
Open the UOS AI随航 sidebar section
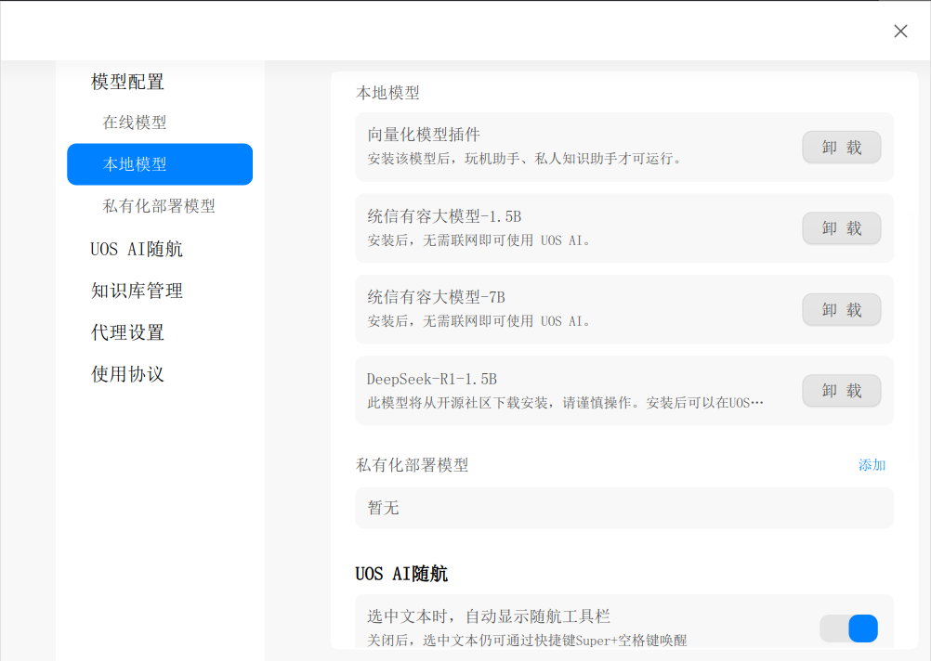(x=137, y=249)
